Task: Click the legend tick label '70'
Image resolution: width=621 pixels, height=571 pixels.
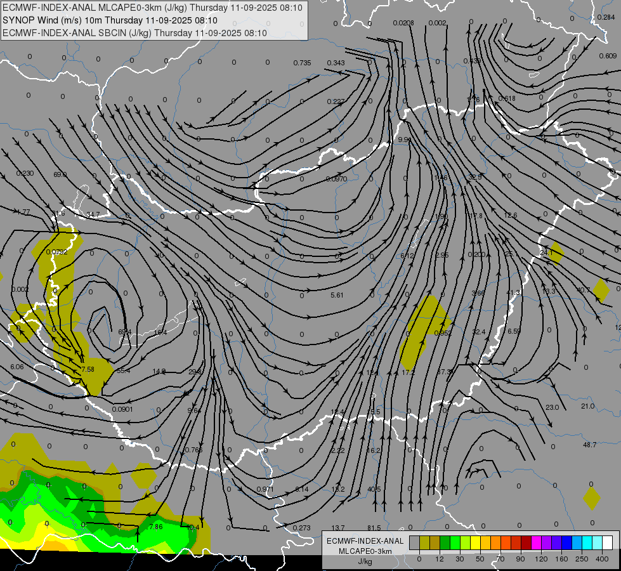Action: [x=500, y=559]
